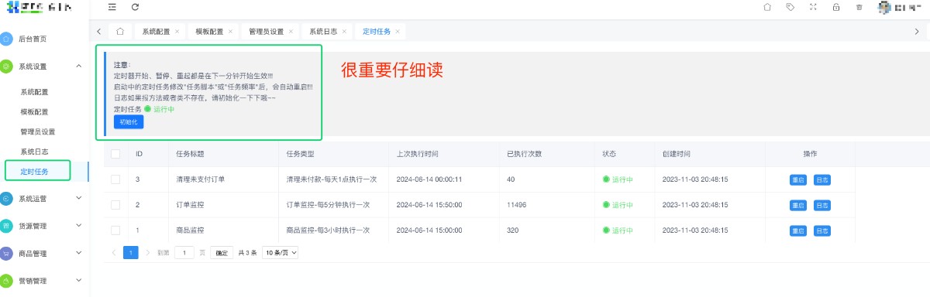Show earlier tabs with left arrow
930x297 pixels.
99,32
